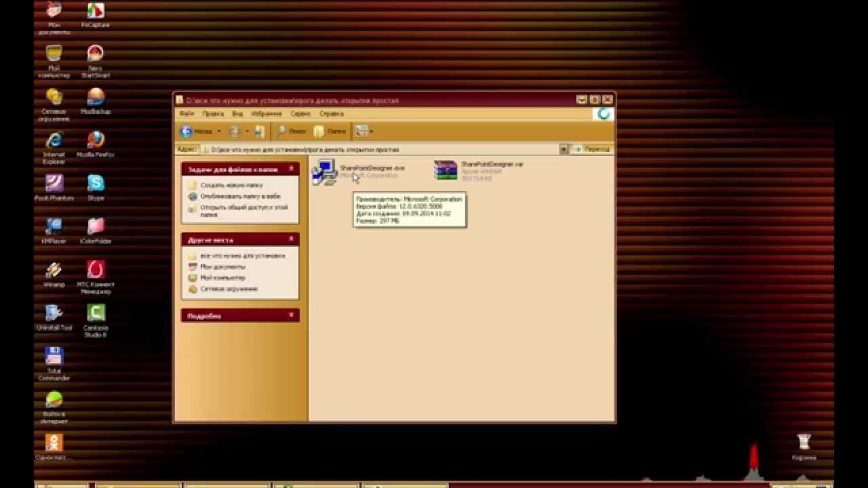Click the Foxit Phantom desktop icon

point(54,188)
